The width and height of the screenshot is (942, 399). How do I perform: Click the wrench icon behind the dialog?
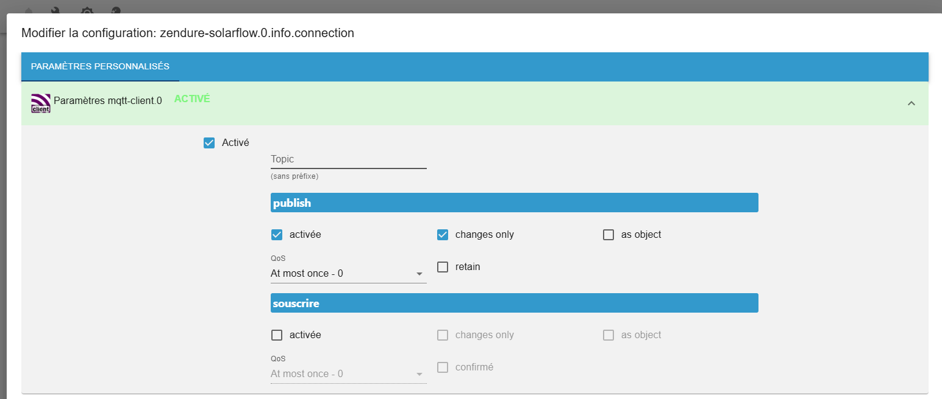(x=55, y=11)
